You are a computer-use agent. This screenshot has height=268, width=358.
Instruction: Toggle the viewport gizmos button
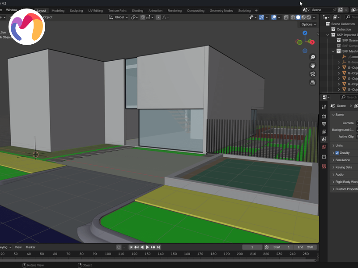[262, 17]
